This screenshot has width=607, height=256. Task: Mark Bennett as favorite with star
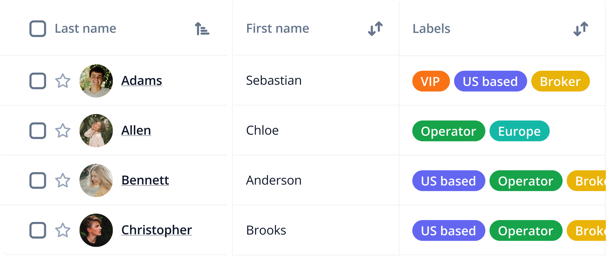pos(63,181)
